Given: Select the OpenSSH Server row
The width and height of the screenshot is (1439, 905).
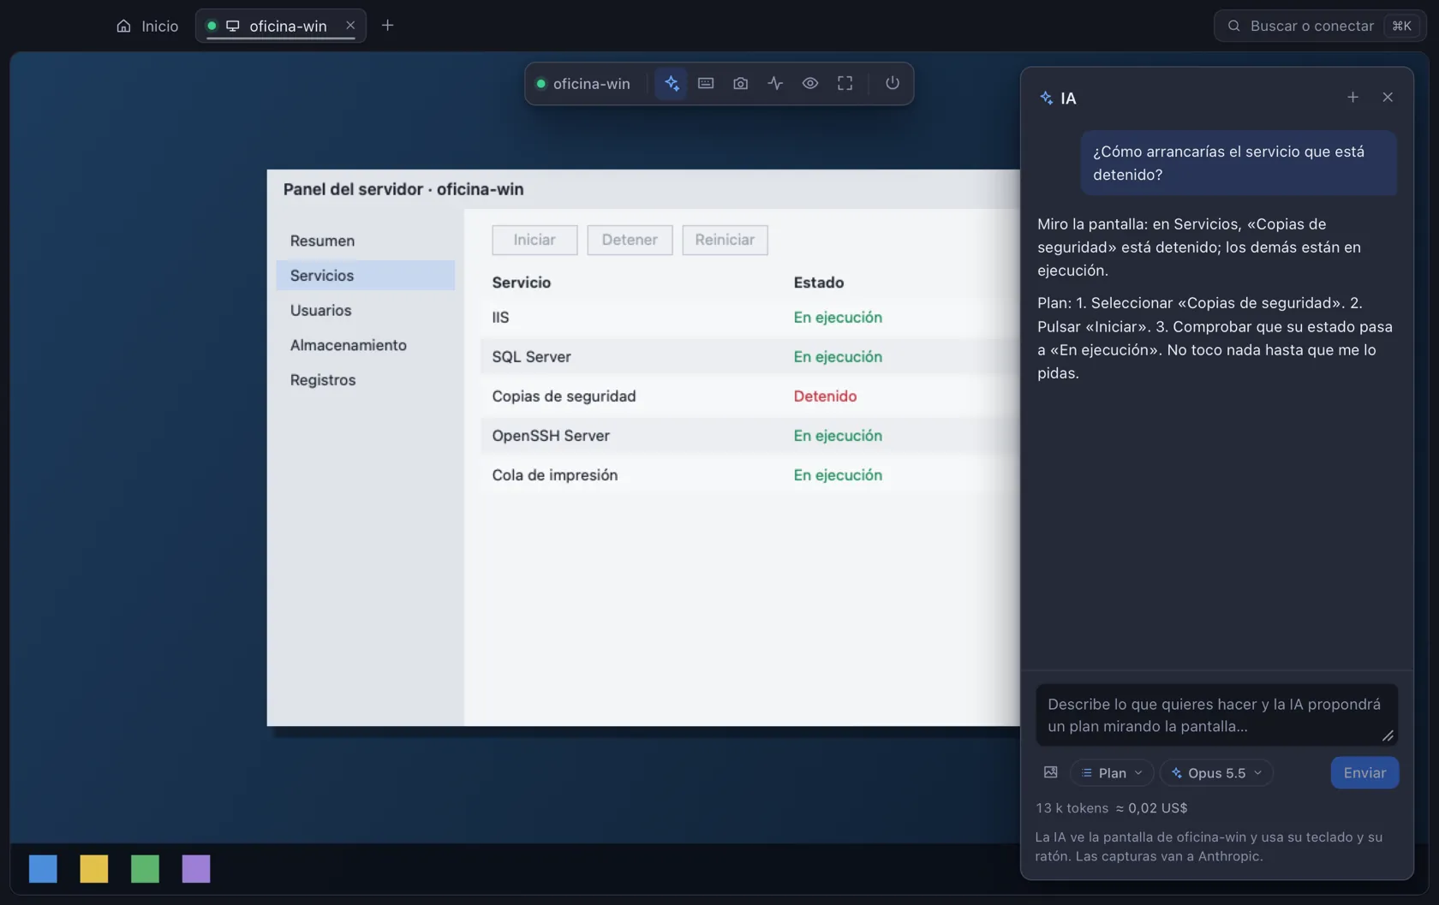Looking at the screenshot, I should point(750,436).
